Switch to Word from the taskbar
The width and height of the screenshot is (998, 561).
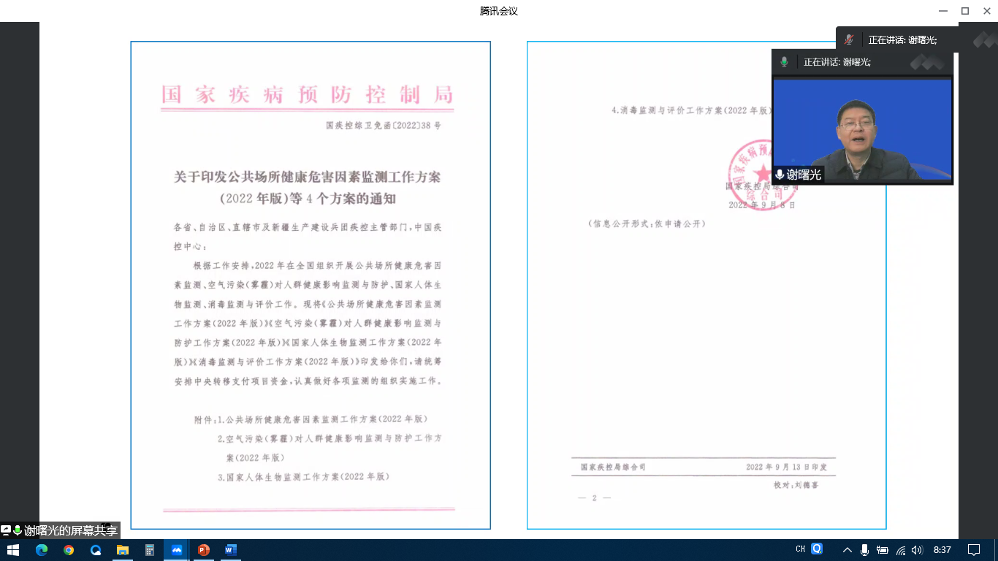tap(231, 550)
